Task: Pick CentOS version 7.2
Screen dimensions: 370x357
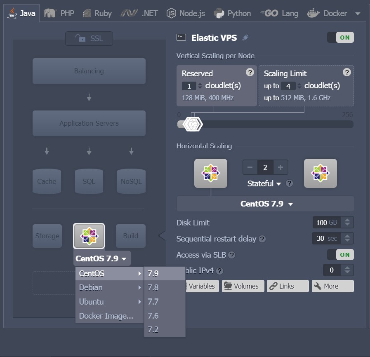Action: 165,329
